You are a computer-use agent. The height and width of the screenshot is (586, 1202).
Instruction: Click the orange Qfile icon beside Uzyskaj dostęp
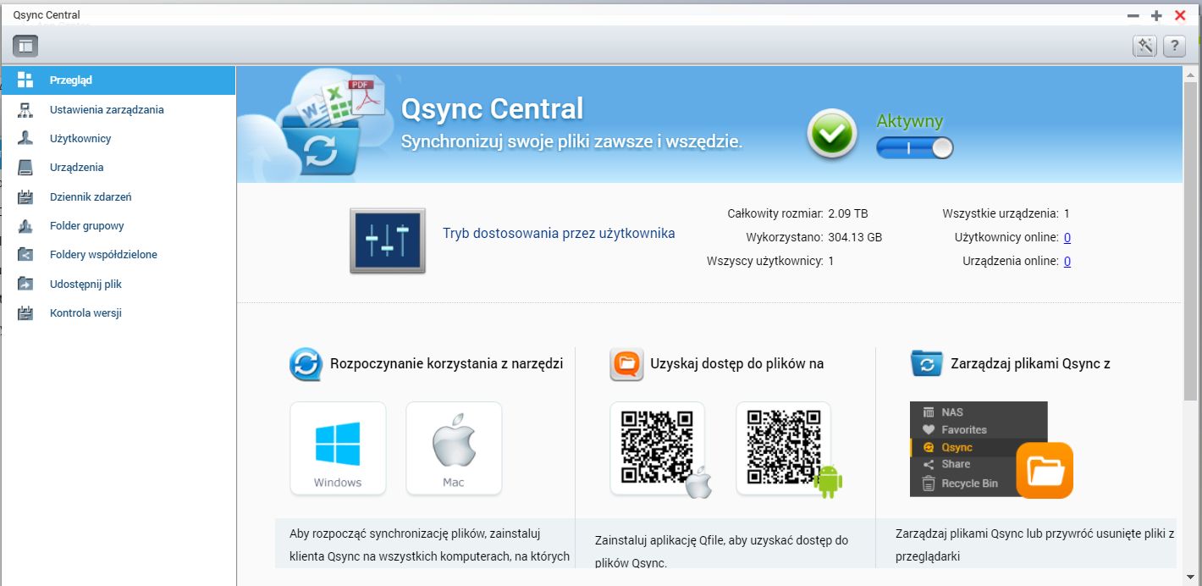click(x=626, y=364)
